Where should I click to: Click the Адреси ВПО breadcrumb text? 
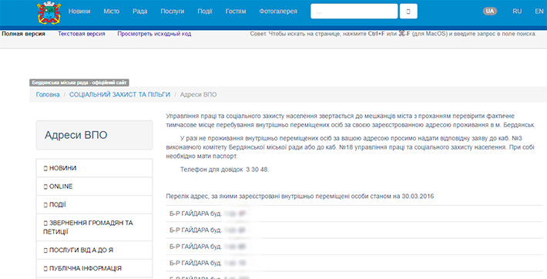tap(198, 95)
